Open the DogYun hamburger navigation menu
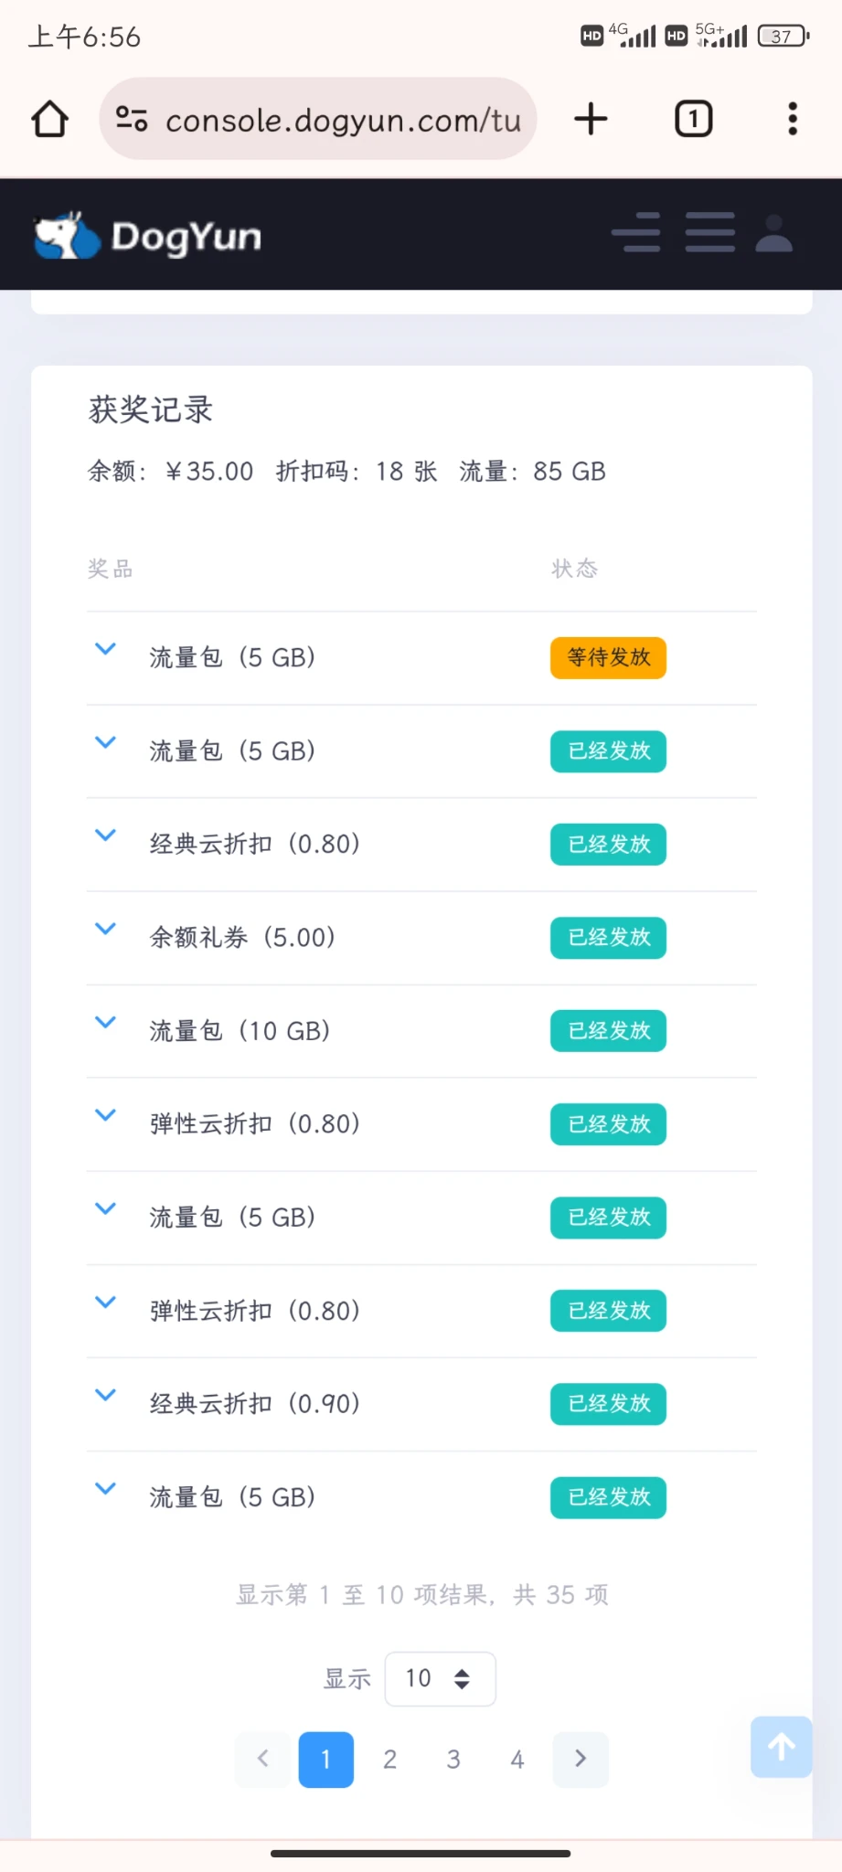The width and height of the screenshot is (842, 1872). 710,233
